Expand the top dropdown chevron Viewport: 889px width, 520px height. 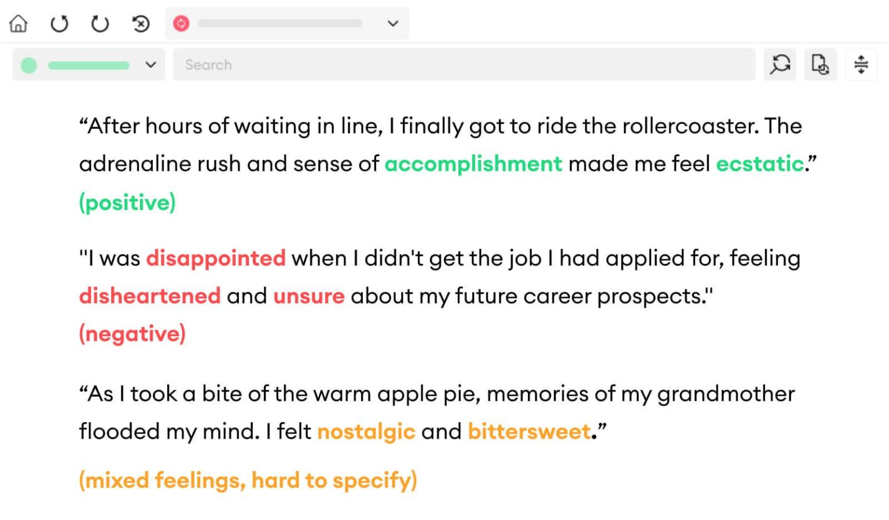[393, 24]
